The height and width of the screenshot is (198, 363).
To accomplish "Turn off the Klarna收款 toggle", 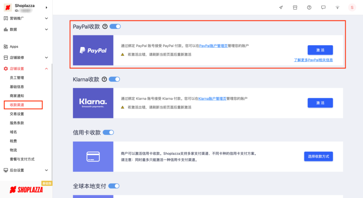I will click(x=114, y=79).
